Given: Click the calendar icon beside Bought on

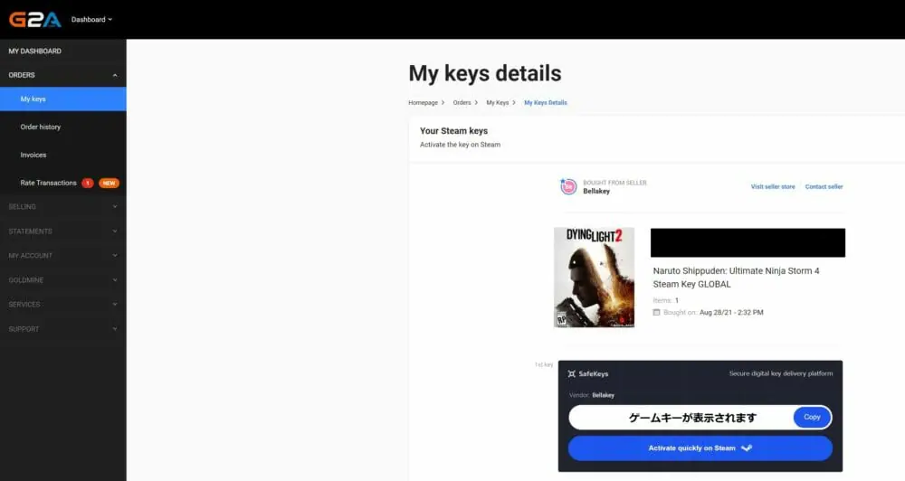Looking at the screenshot, I should tap(656, 312).
